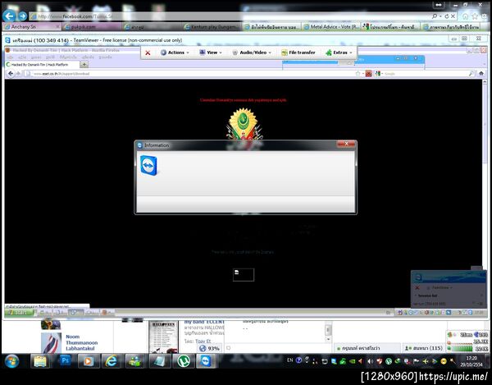Open the IE Tools gear menu

(485, 16)
